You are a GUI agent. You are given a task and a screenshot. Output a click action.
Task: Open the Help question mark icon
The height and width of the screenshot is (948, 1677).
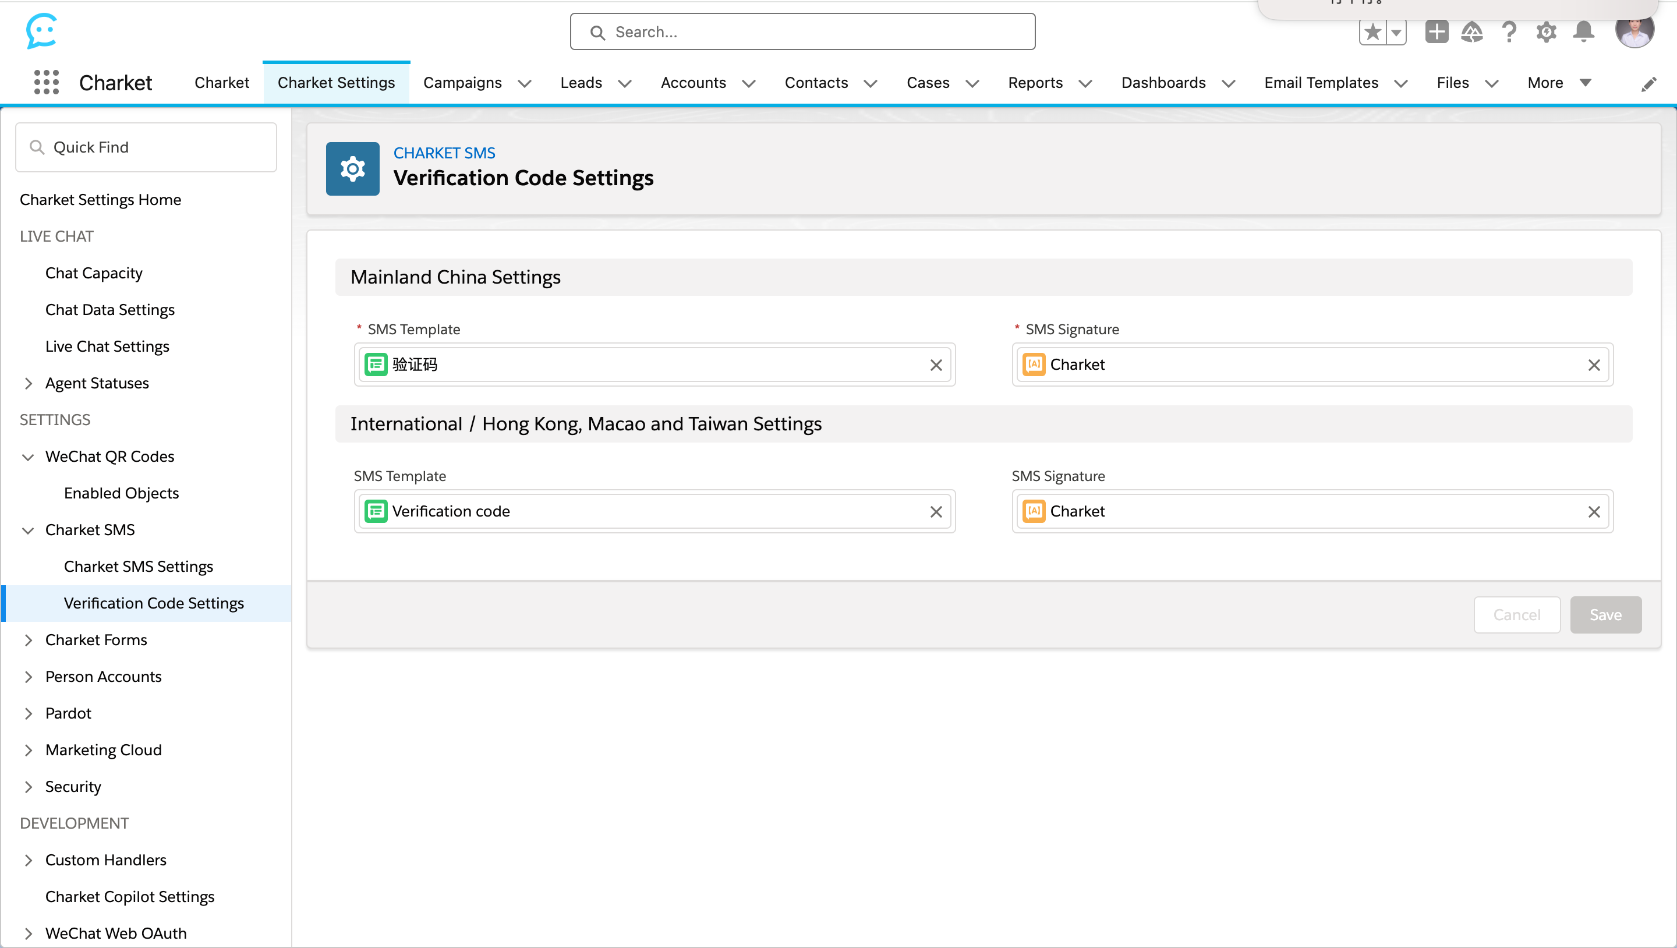pos(1509,32)
